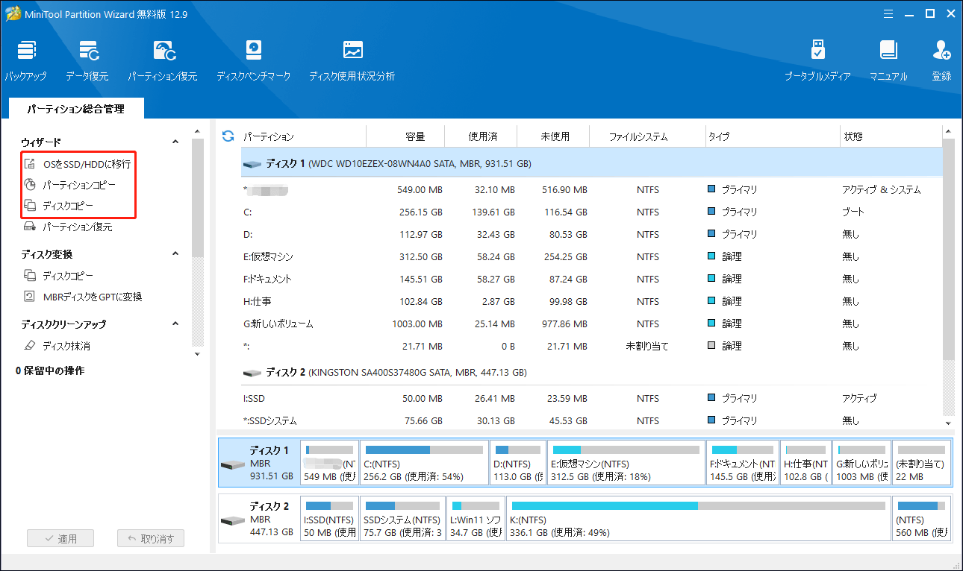Select OSをSSD/HDDに移行 wizard
The image size is (963, 571).
pos(78,164)
